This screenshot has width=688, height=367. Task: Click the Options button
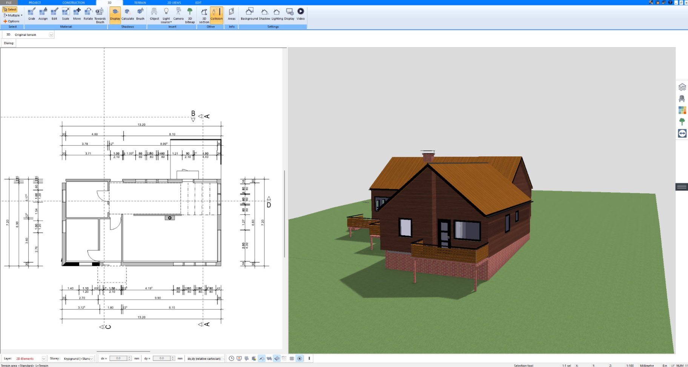pos(12,22)
